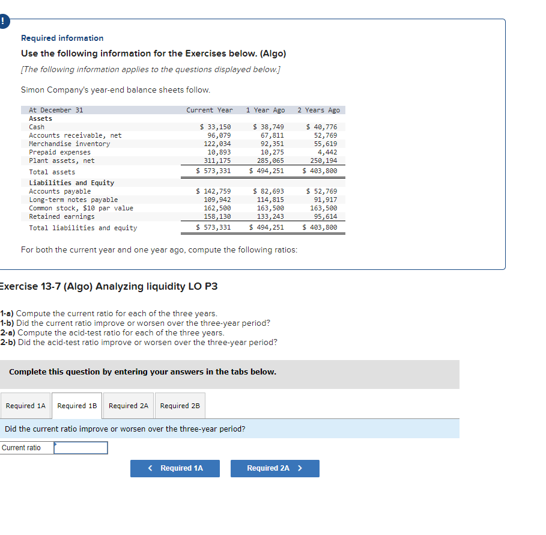Click the Required information heading

point(62,38)
